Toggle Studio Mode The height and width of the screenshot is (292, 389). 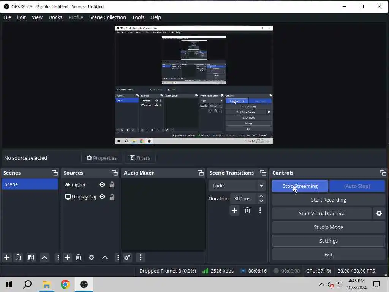tap(328, 227)
